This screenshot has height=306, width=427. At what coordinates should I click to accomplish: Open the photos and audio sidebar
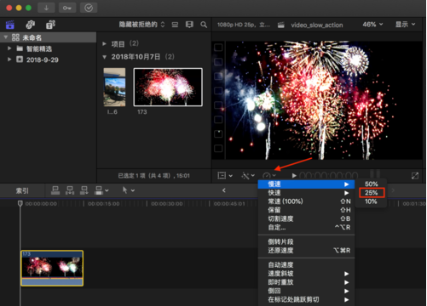[31, 25]
